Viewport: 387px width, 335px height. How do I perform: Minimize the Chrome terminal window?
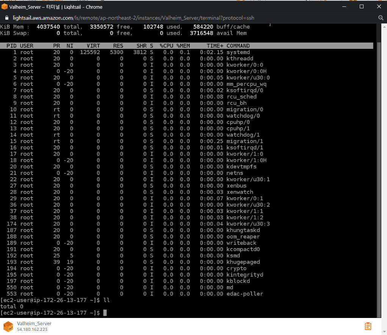click(344, 7)
